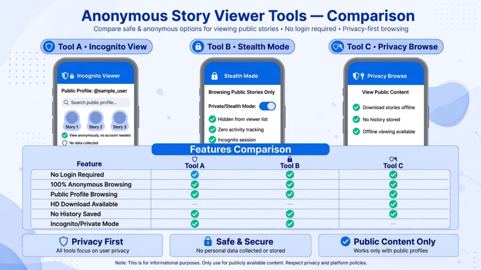Click Tool A check for Incognito/Private Mode
Image resolution: width=481 pixels, height=270 pixels.
[195, 224]
